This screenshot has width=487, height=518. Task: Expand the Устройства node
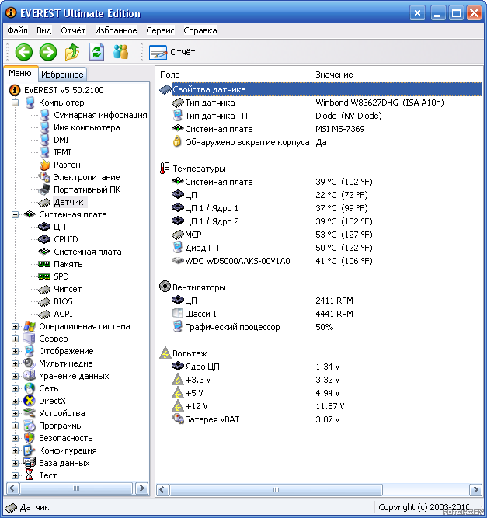pyautogui.click(x=15, y=414)
